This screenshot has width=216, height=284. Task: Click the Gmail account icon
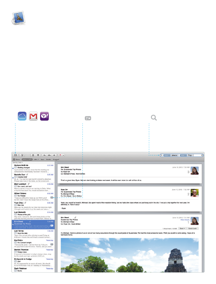click(x=33, y=116)
